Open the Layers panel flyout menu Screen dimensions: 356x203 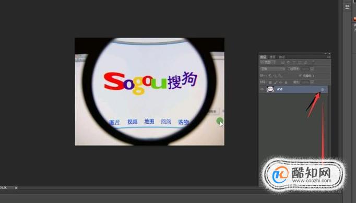(328, 57)
